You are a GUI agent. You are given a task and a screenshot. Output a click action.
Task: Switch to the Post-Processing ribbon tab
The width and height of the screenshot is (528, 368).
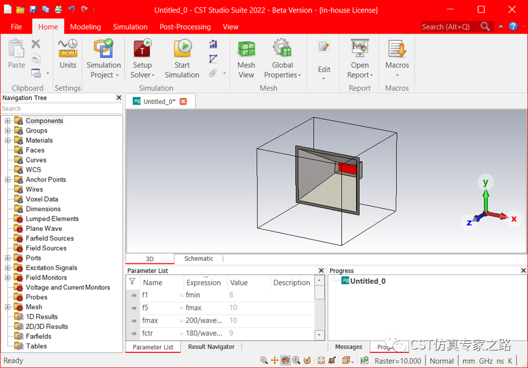(x=185, y=27)
